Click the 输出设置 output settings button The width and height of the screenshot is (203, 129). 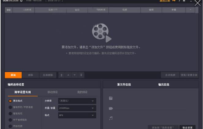(x=187, y=127)
